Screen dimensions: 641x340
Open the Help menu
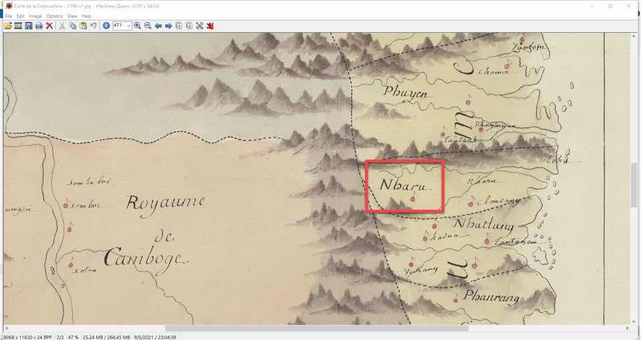tap(86, 16)
